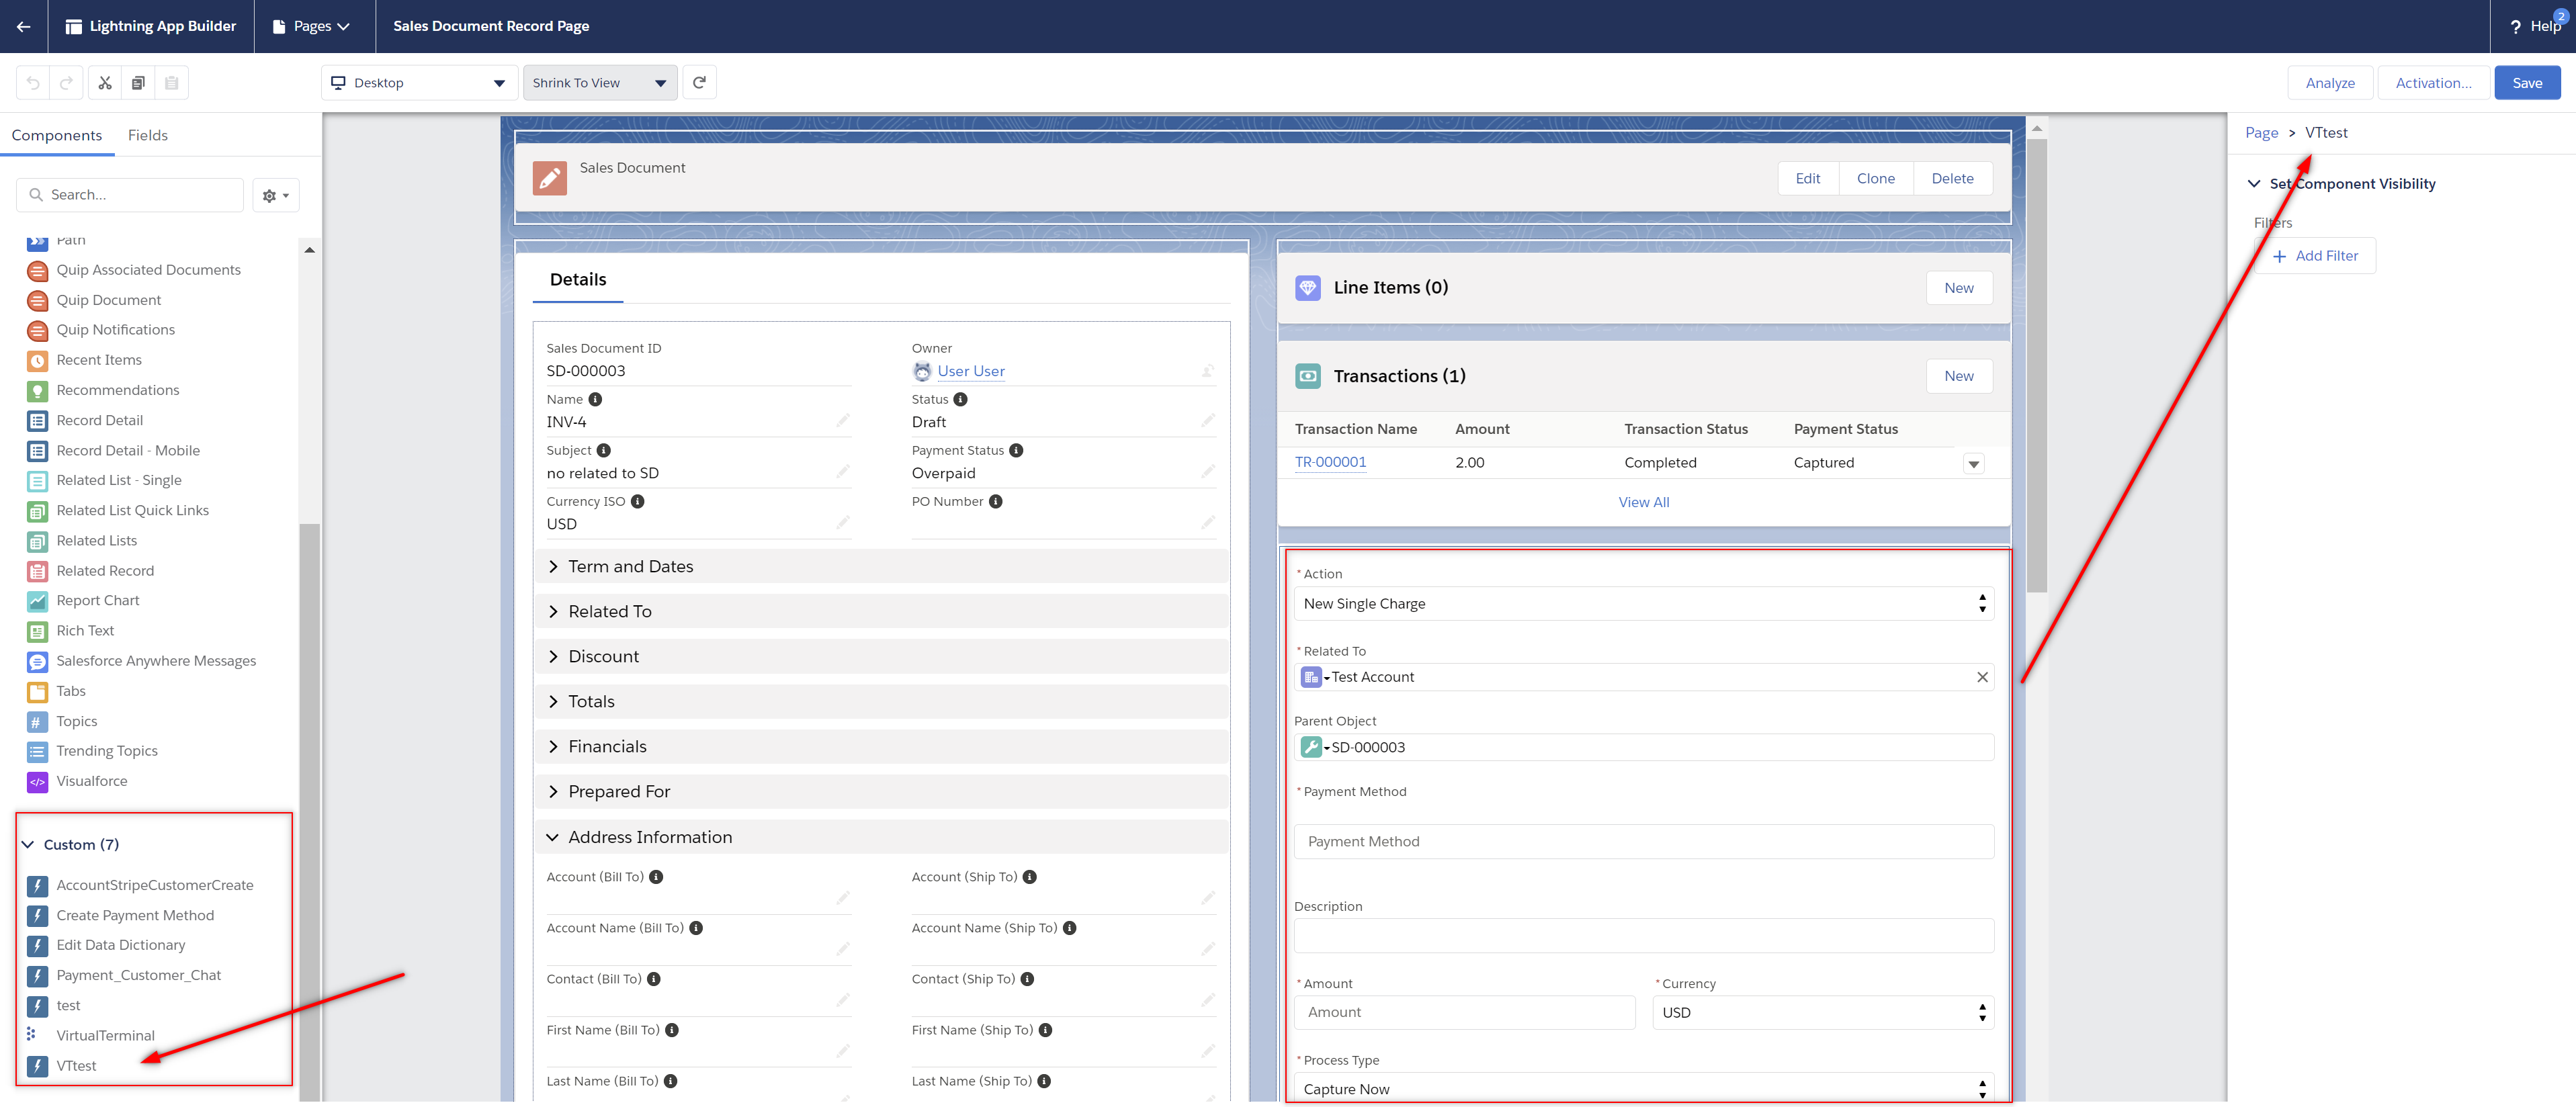Click the Analyze button
Viewport: 2576px width, 1107px height.
pyautogui.click(x=2329, y=83)
